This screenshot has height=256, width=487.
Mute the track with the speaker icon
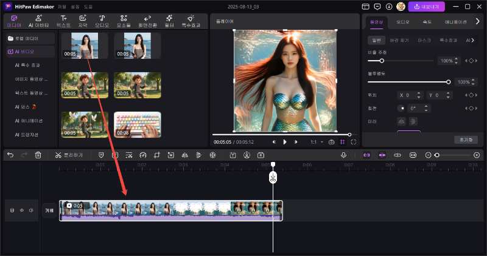pyautogui.click(x=31, y=211)
